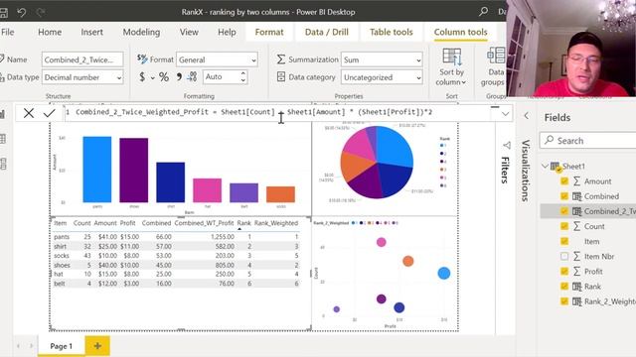Viewport: 636px width, 357px height.
Task: Click the Save disk icon
Action: pyautogui.click(x=4, y=12)
